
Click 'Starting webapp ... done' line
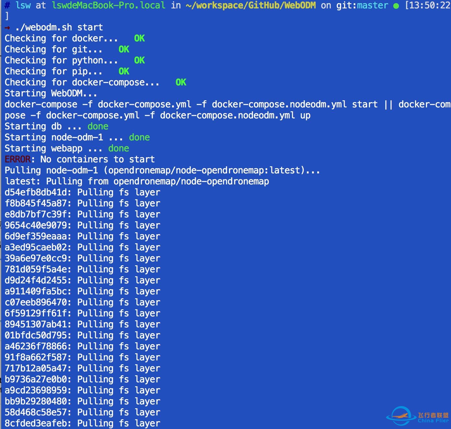(x=67, y=148)
